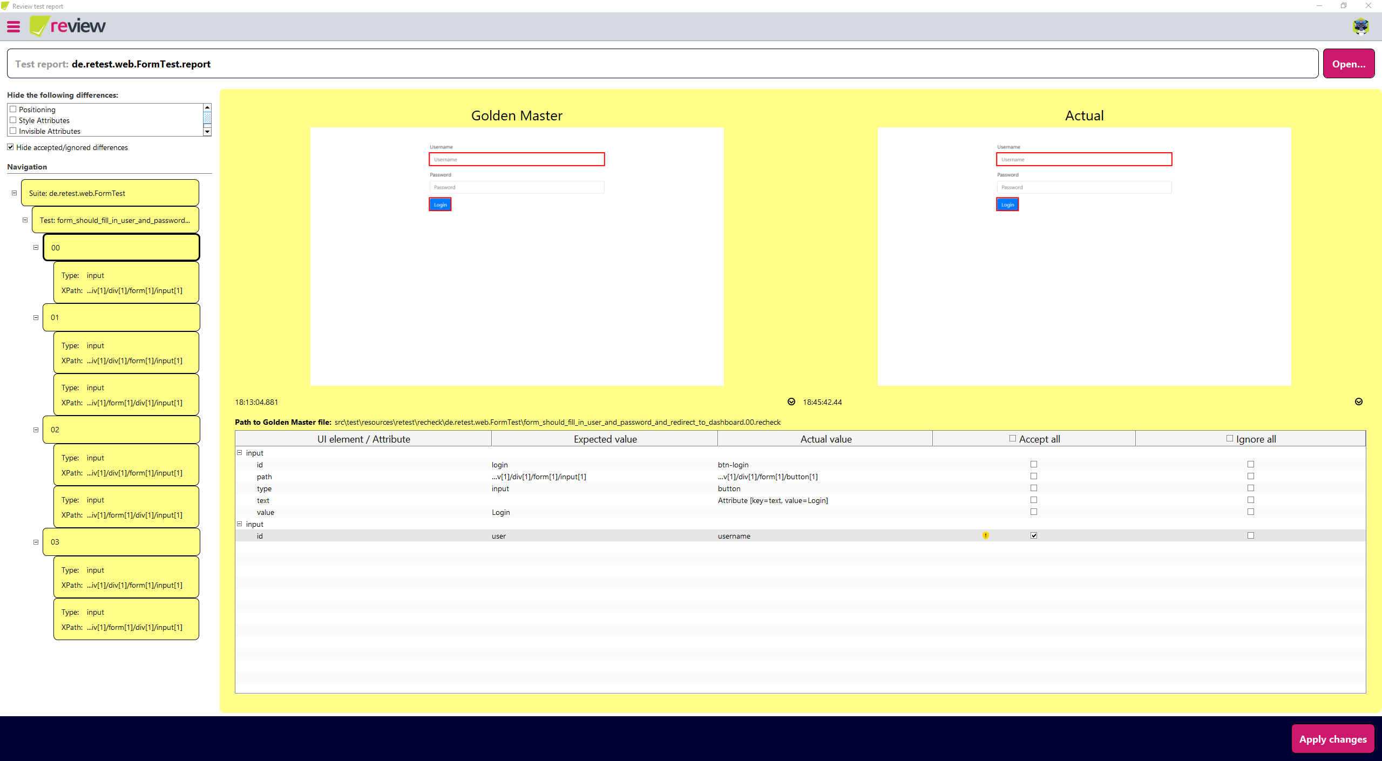
Task: Toggle the Positioning checkbox under Hide differences
Action: pyautogui.click(x=13, y=108)
